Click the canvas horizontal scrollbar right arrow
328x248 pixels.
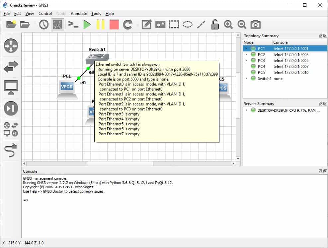[x=233, y=163]
